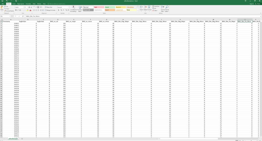Click the Tell me search box
This screenshot has height=141, width=262.
click(57, 4)
